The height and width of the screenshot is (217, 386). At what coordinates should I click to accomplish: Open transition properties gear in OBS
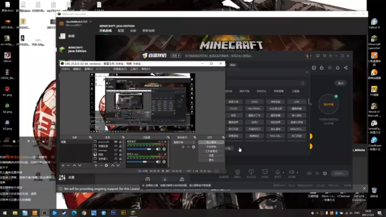coord(193,147)
